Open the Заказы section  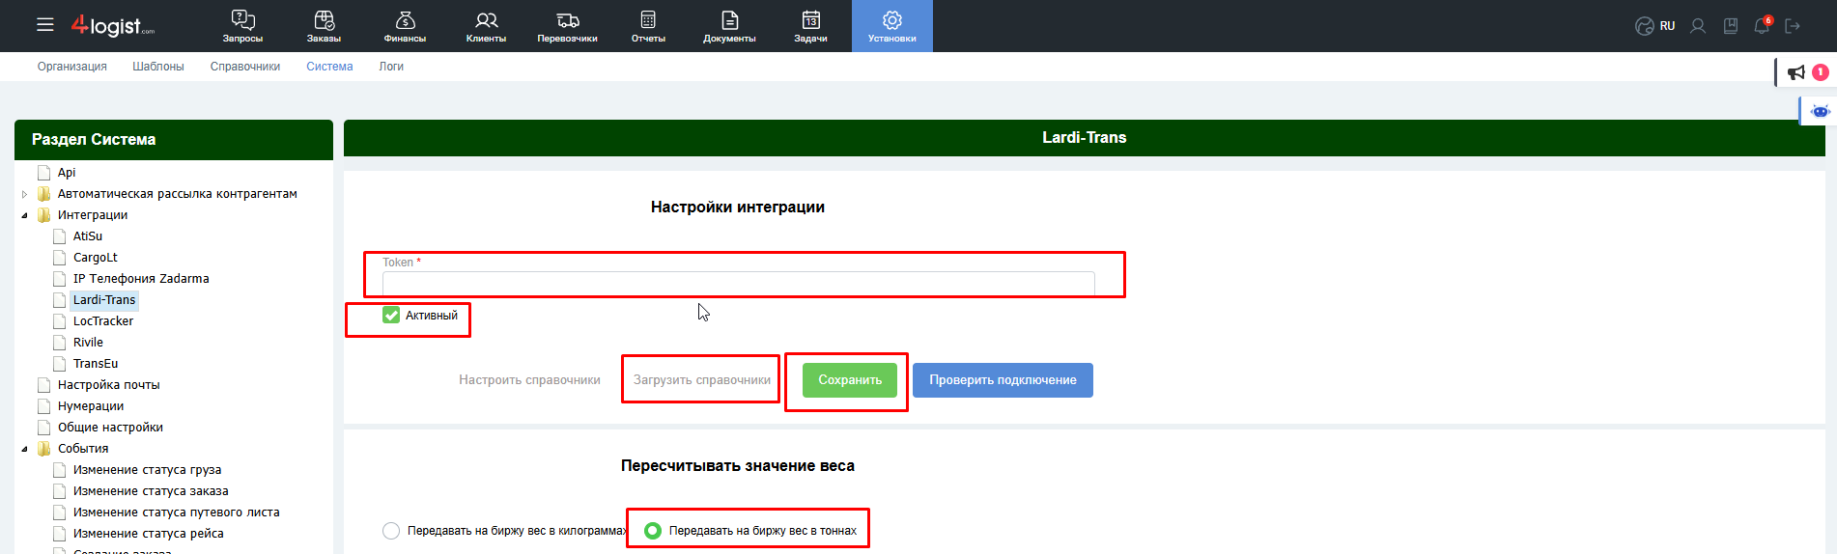pyautogui.click(x=324, y=26)
